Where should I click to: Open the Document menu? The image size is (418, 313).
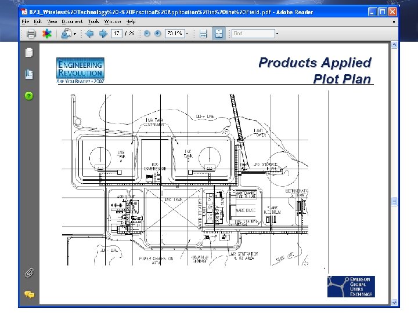tap(72, 21)
